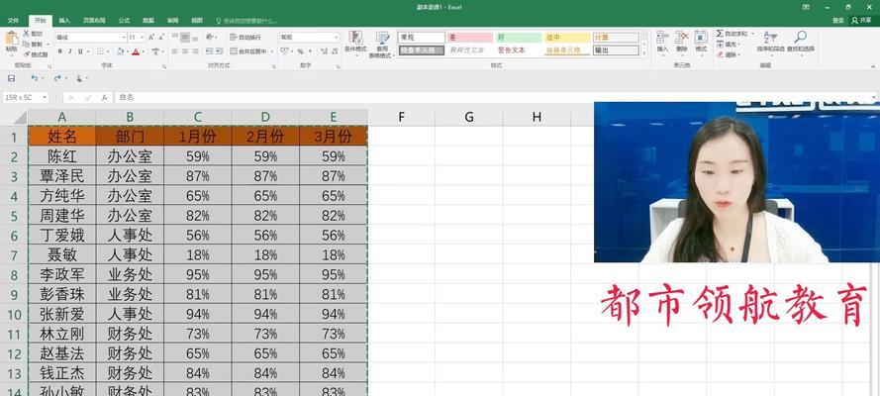Open the font size 11 dropdown

pos(143,38)
